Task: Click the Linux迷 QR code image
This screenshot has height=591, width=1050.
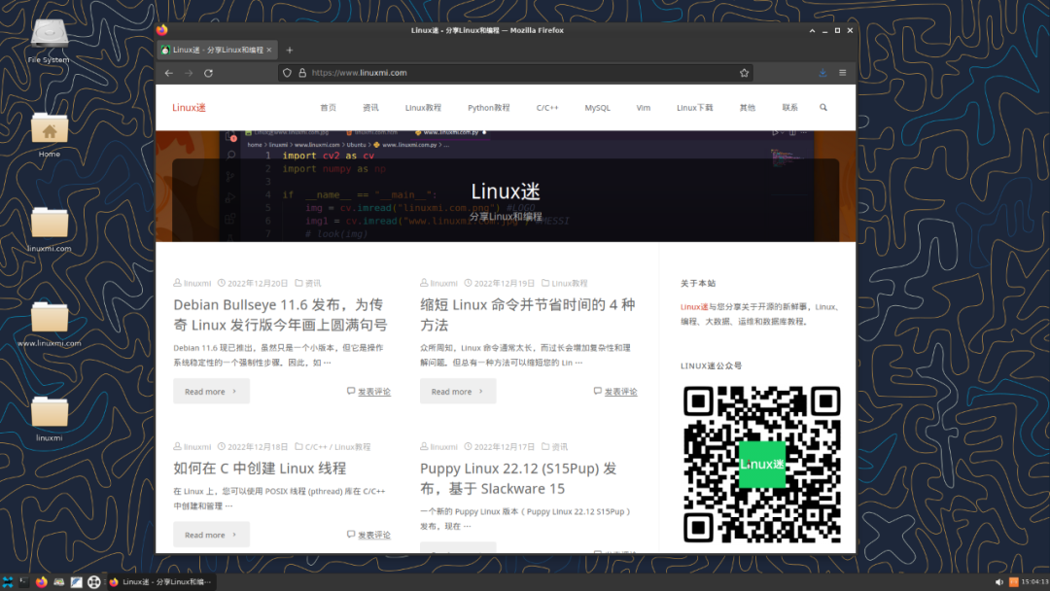Action: point(762,464)
